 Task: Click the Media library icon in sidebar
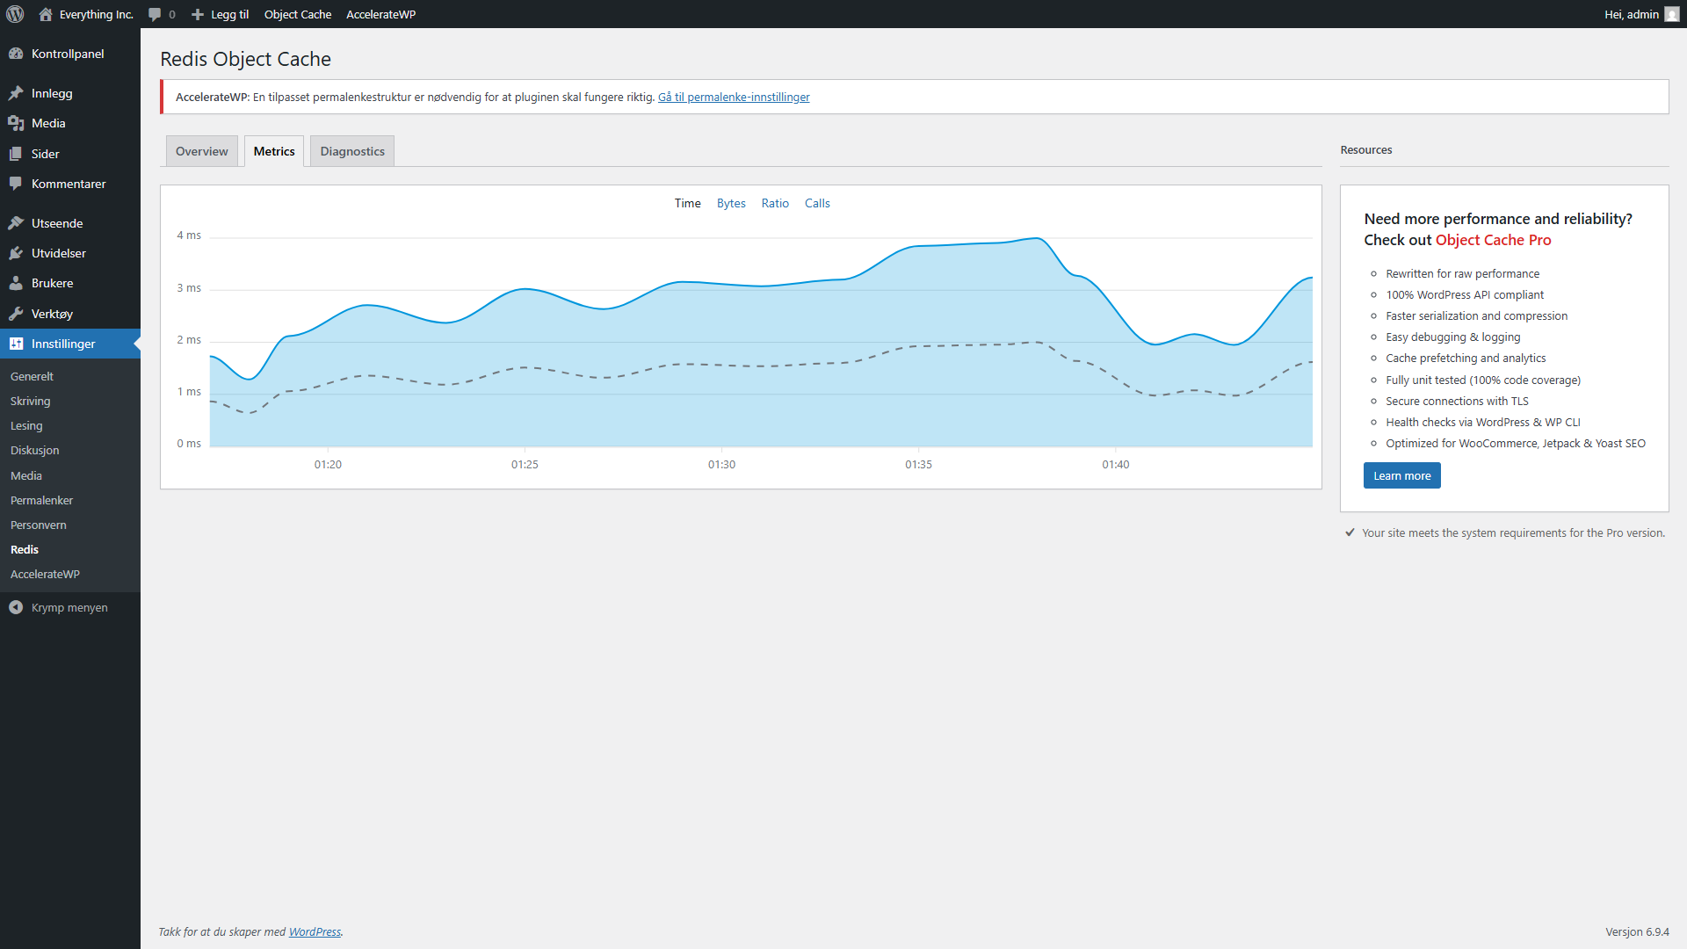pyautogui.click(x=16, y=123)
